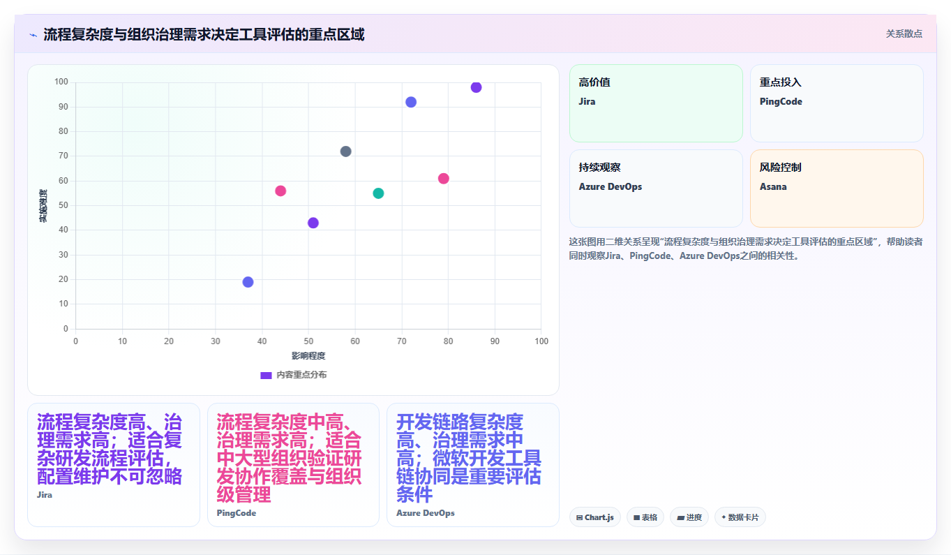Click the 进度 tag icon
Screen dimensions: 951x555
point(680,518)
